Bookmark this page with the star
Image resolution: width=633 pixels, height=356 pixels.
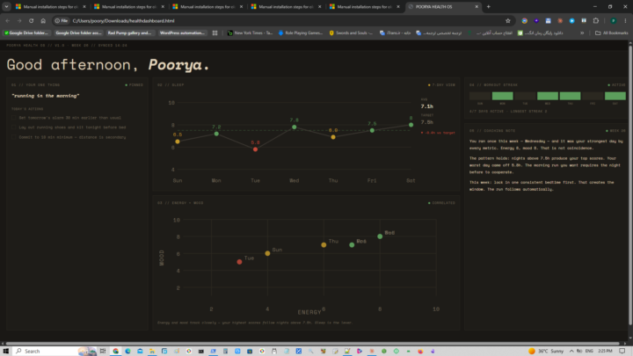pos(508,20)
